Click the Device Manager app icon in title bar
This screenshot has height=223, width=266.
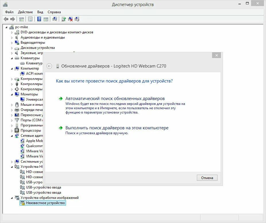point(5,4)
